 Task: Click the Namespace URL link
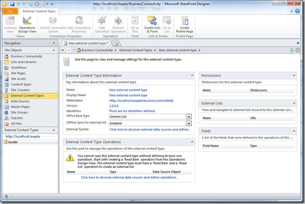[141, 101]
